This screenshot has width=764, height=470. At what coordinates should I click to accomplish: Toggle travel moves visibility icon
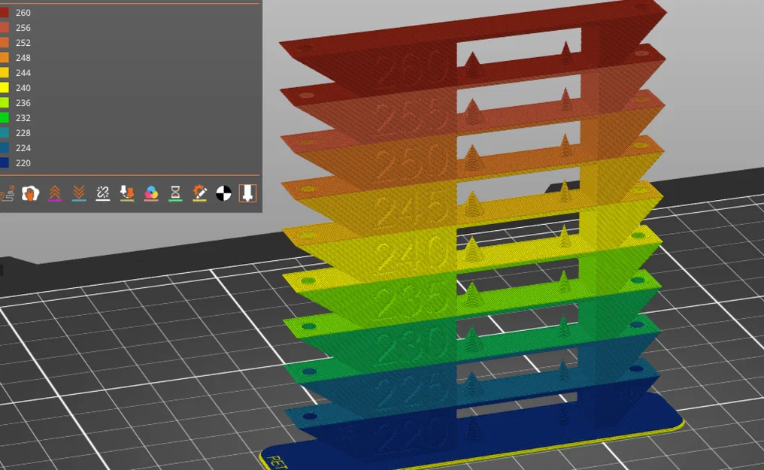click(x=7, y=193)
